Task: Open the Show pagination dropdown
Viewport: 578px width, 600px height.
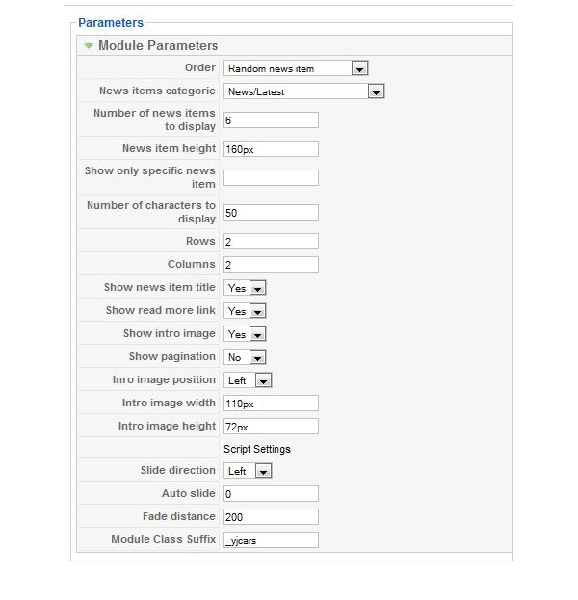Action: click(245, 357)
